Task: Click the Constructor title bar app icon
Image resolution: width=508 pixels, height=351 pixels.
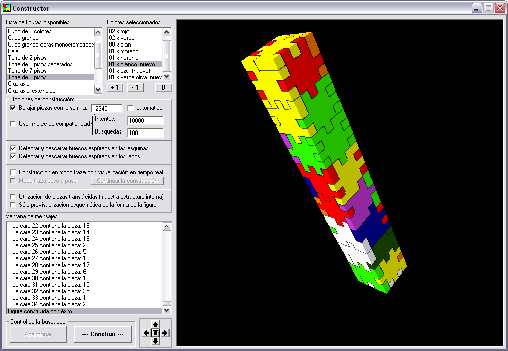Action: tap(7, 8)
